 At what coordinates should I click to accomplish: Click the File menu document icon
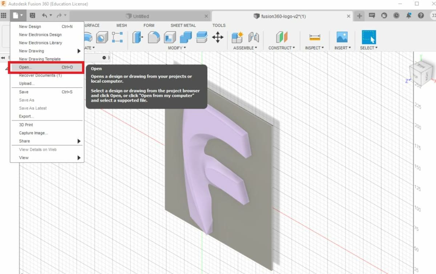click(x=16, y=16)
